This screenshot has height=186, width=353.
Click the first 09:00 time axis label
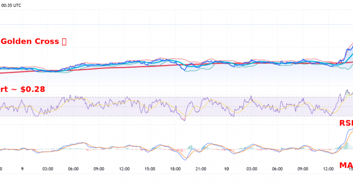99,169
